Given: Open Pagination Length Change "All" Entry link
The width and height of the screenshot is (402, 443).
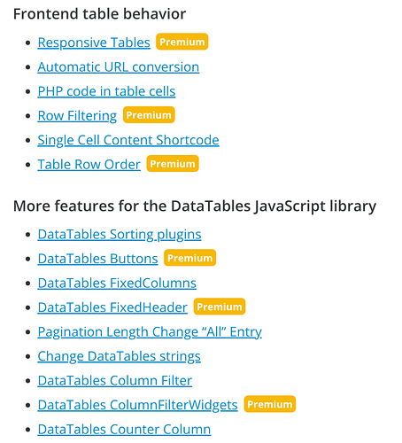Looking at the screenshot, I should [x=150, y=332].
